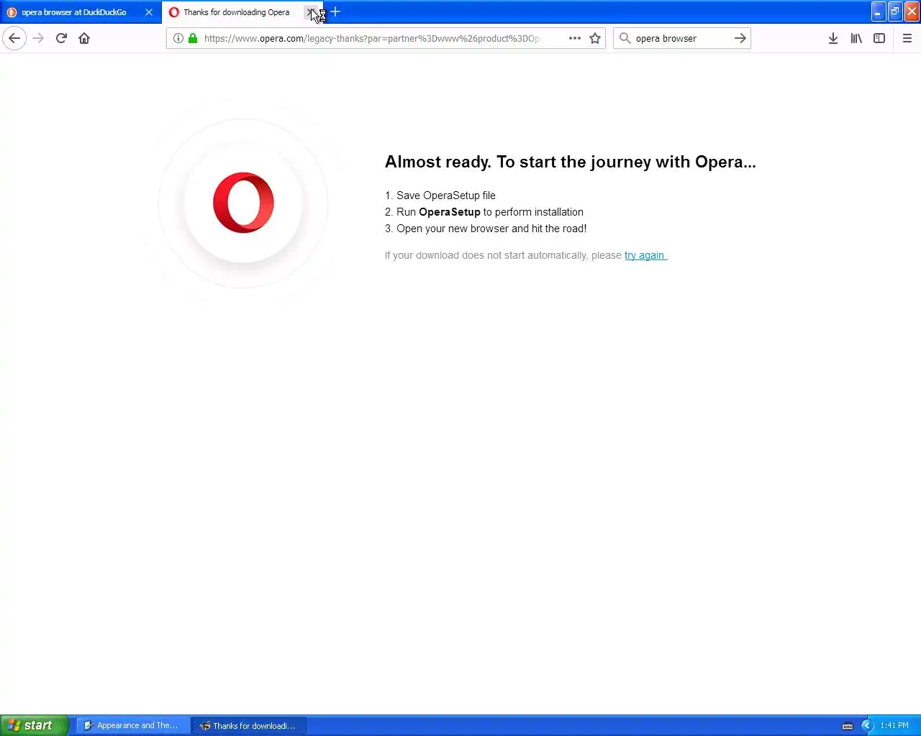Click the red Opera logo image
This screenshot has height=736, width=921.
coord(243,203)
